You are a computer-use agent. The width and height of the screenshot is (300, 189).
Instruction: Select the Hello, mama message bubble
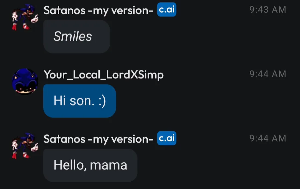click(90, 165)
